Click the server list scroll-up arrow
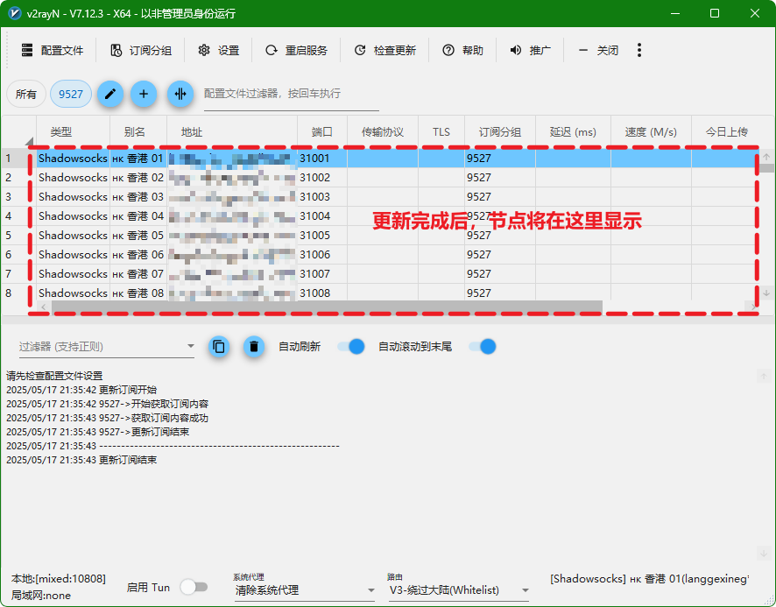 point(766,157)
